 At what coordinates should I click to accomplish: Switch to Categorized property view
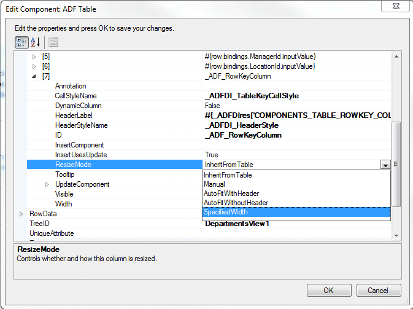click(x=21, y=42)
